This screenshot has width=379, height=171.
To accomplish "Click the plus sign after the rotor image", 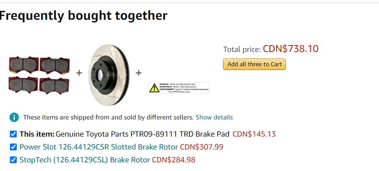I will 138,73.
